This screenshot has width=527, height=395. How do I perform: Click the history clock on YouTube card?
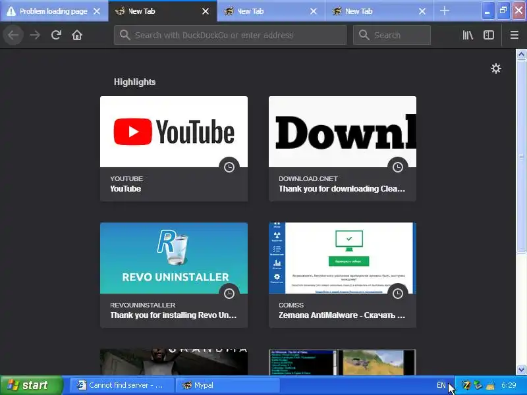[x=229, y=167]
